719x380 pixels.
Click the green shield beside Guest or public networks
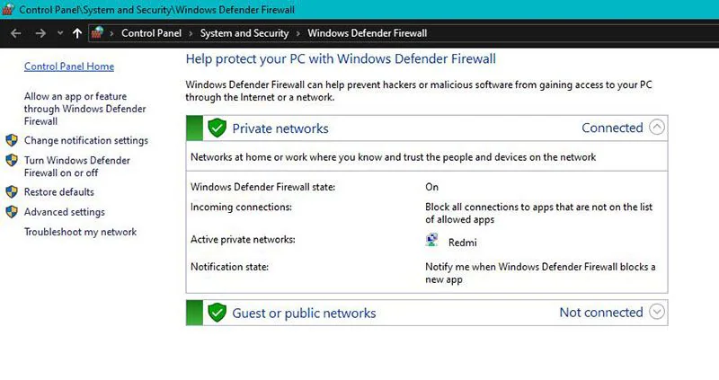pyautogui.click(x=217, y=313)
